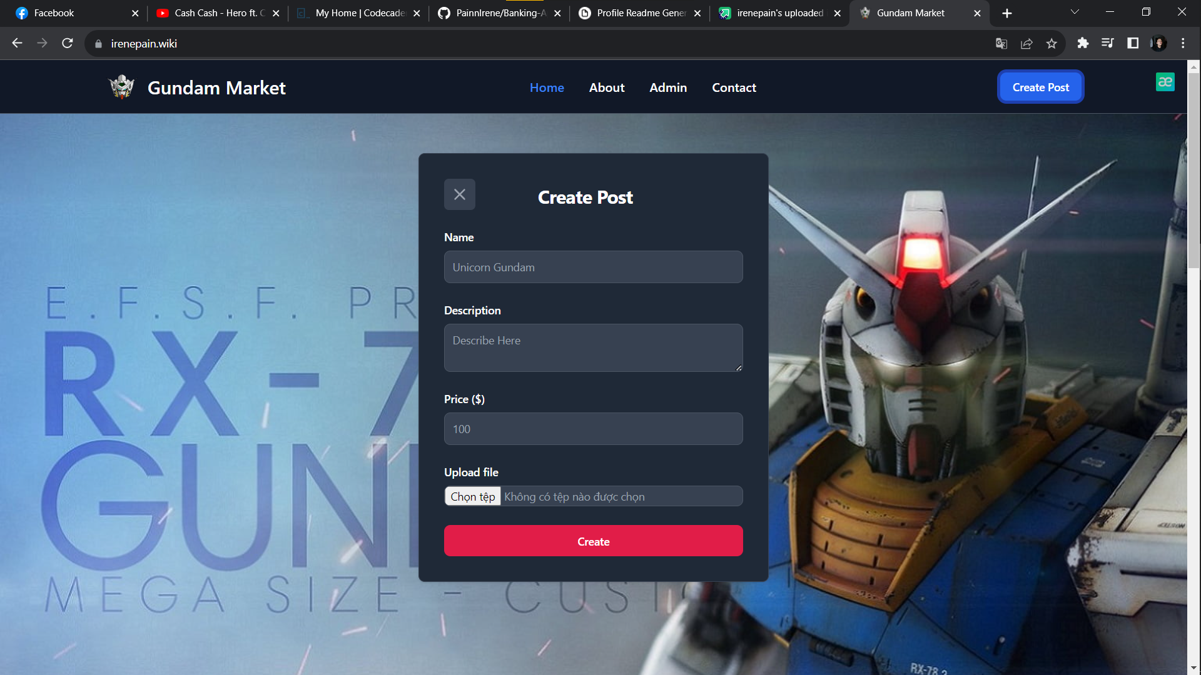Click the Description resize handle
The width and height of the screenshot is (1201, 675).
[x=739, y=367]
